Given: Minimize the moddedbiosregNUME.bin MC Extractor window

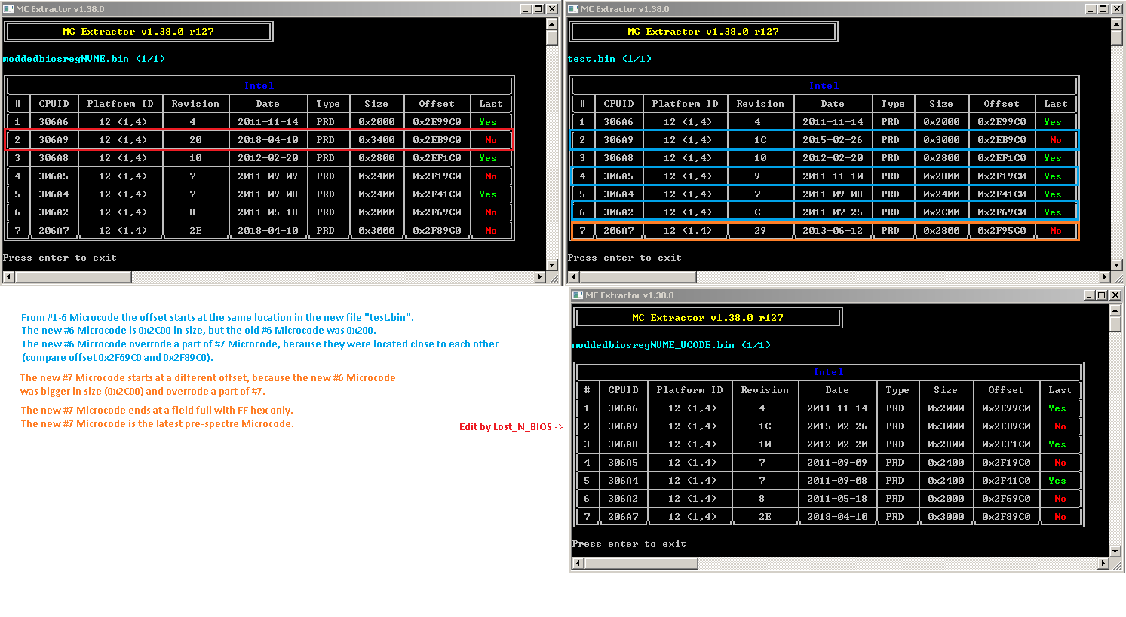Looking at the screenshot, I should [x=526, y=9].
